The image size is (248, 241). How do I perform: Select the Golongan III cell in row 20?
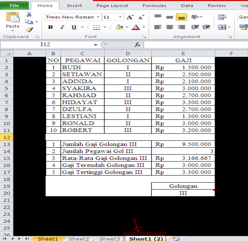coord(183,193)
